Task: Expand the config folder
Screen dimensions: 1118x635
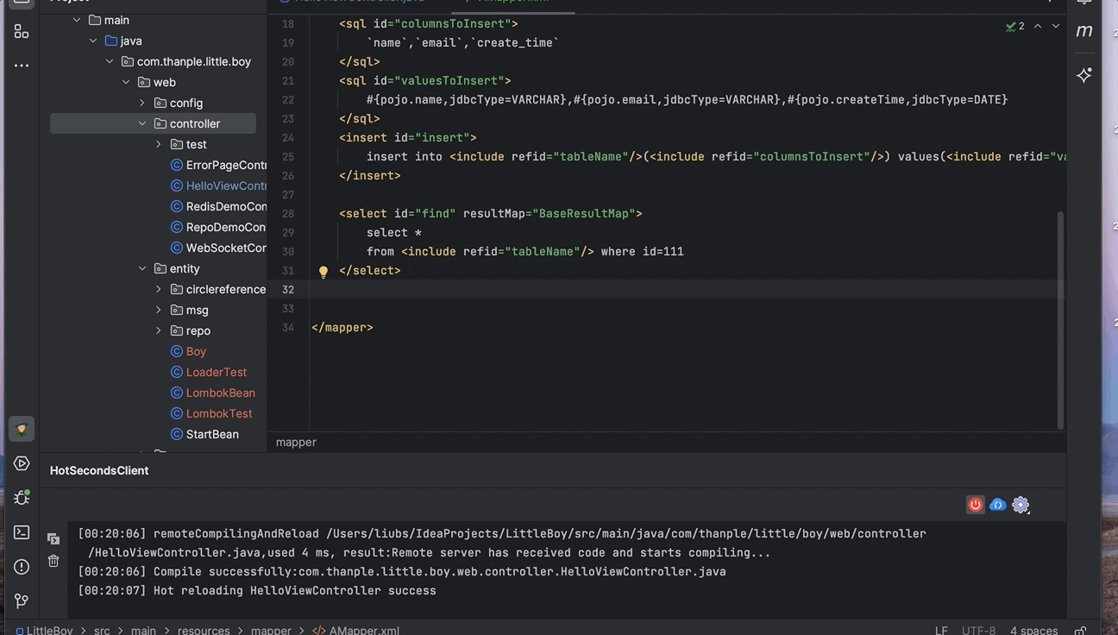Action: coord(142,103)
